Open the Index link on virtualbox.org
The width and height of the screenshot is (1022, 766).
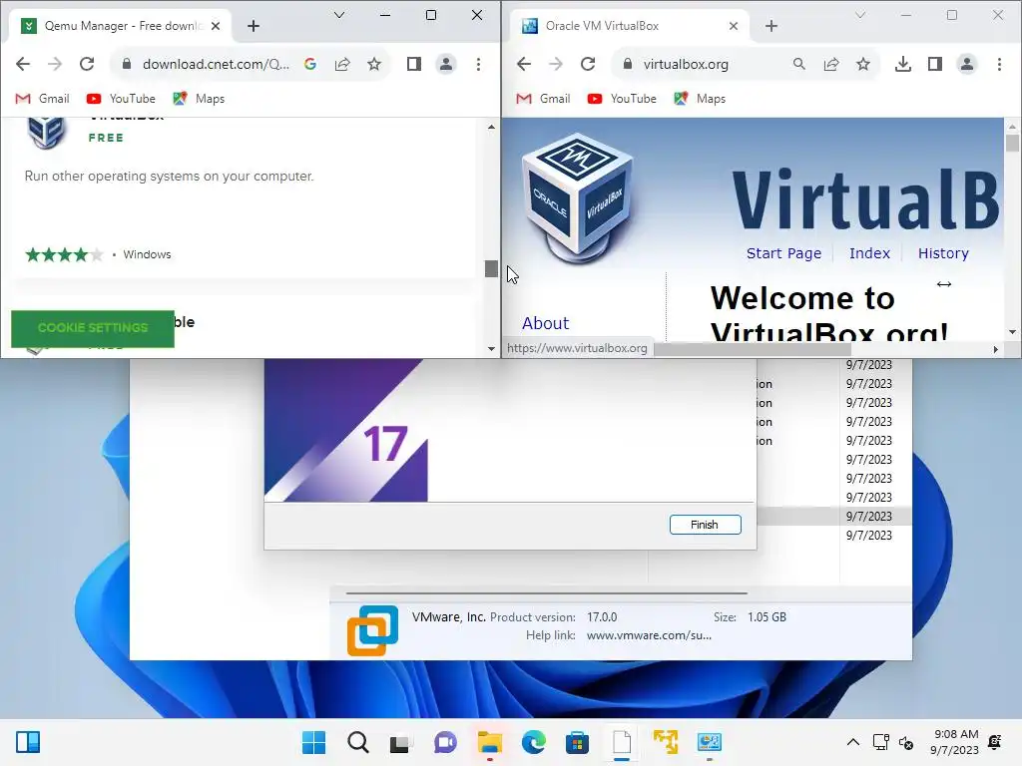[869, 253]
